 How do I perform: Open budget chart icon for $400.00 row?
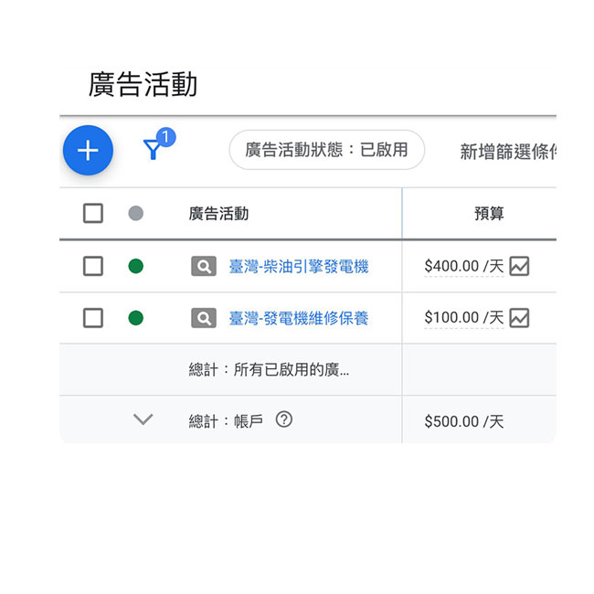point(519,267)
